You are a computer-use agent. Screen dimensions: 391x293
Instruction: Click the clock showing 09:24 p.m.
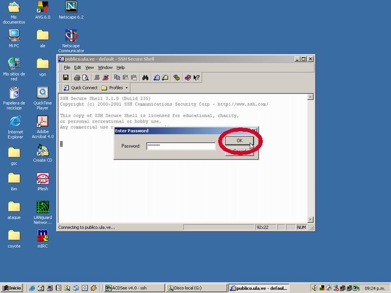pyautogui.click(x=375, y=288)
